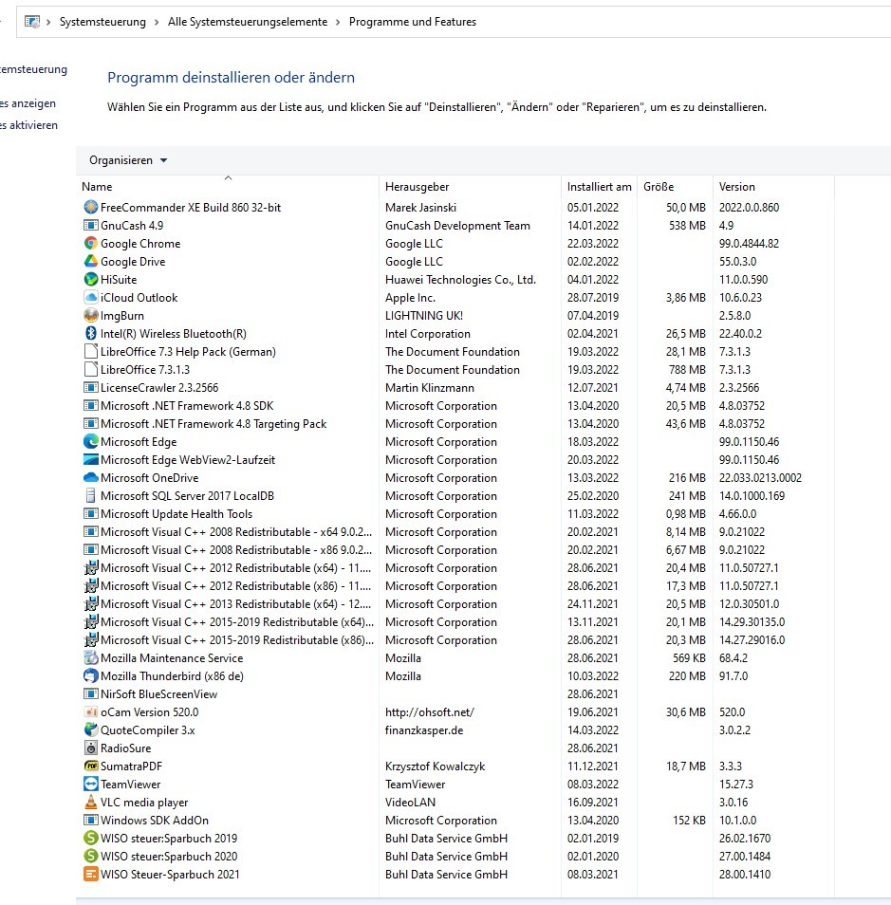Click the WISO Steuer-Sparbuch 2021 orange icon
This screenshot has height=905, width=891.
pyautogui.click(x=91, y=875)
